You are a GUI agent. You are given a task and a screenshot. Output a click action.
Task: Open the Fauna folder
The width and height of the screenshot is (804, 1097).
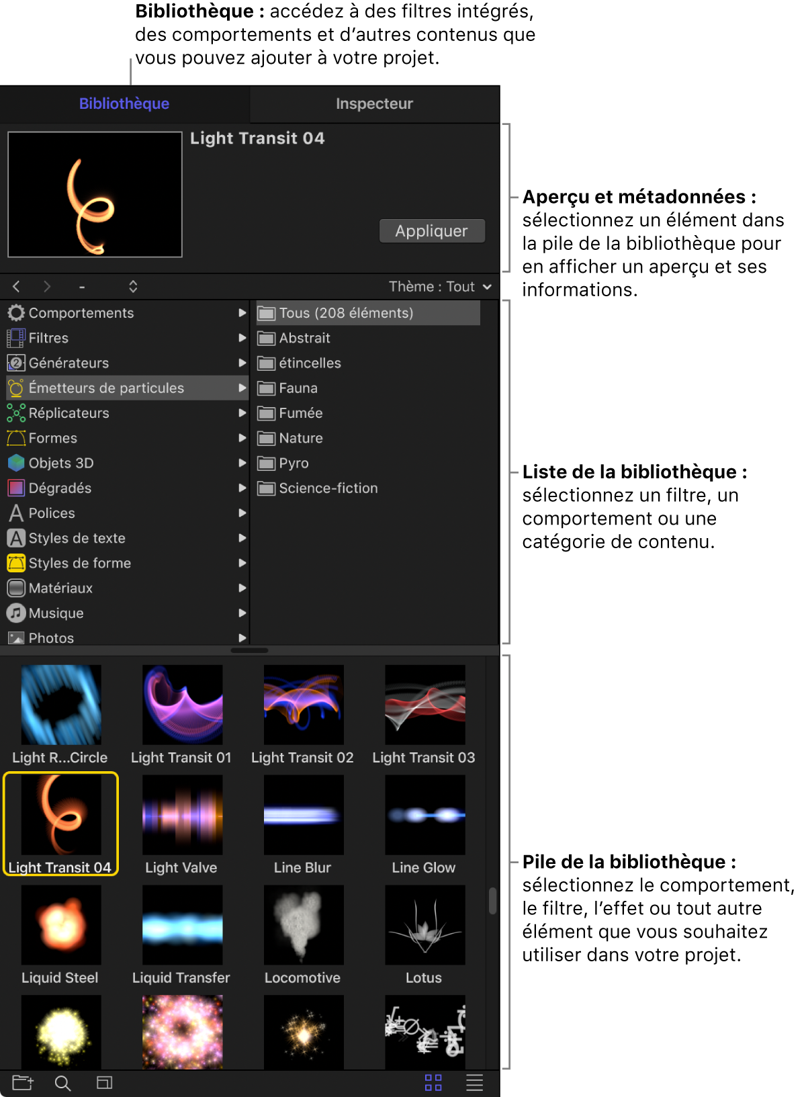[x=368, y=388]
